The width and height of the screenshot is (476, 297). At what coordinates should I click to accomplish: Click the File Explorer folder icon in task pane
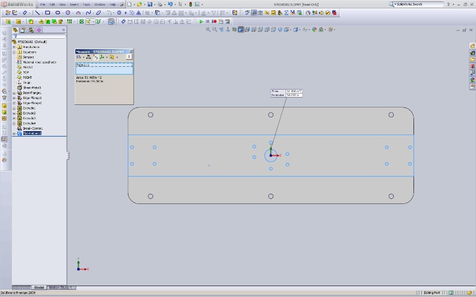[472, 59]
